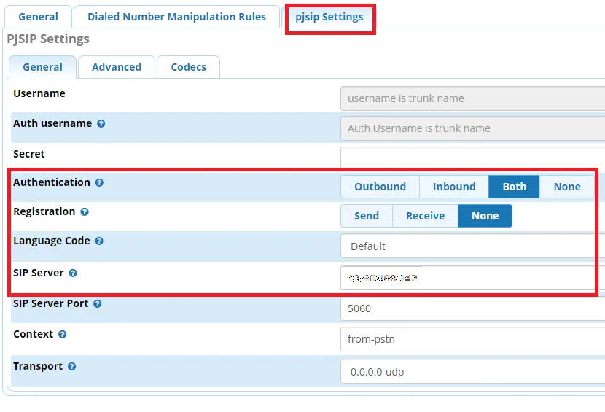Switch to the top General trunk tab
The width and height of the screenshot is (605, 412).
(x=38, y=17)
